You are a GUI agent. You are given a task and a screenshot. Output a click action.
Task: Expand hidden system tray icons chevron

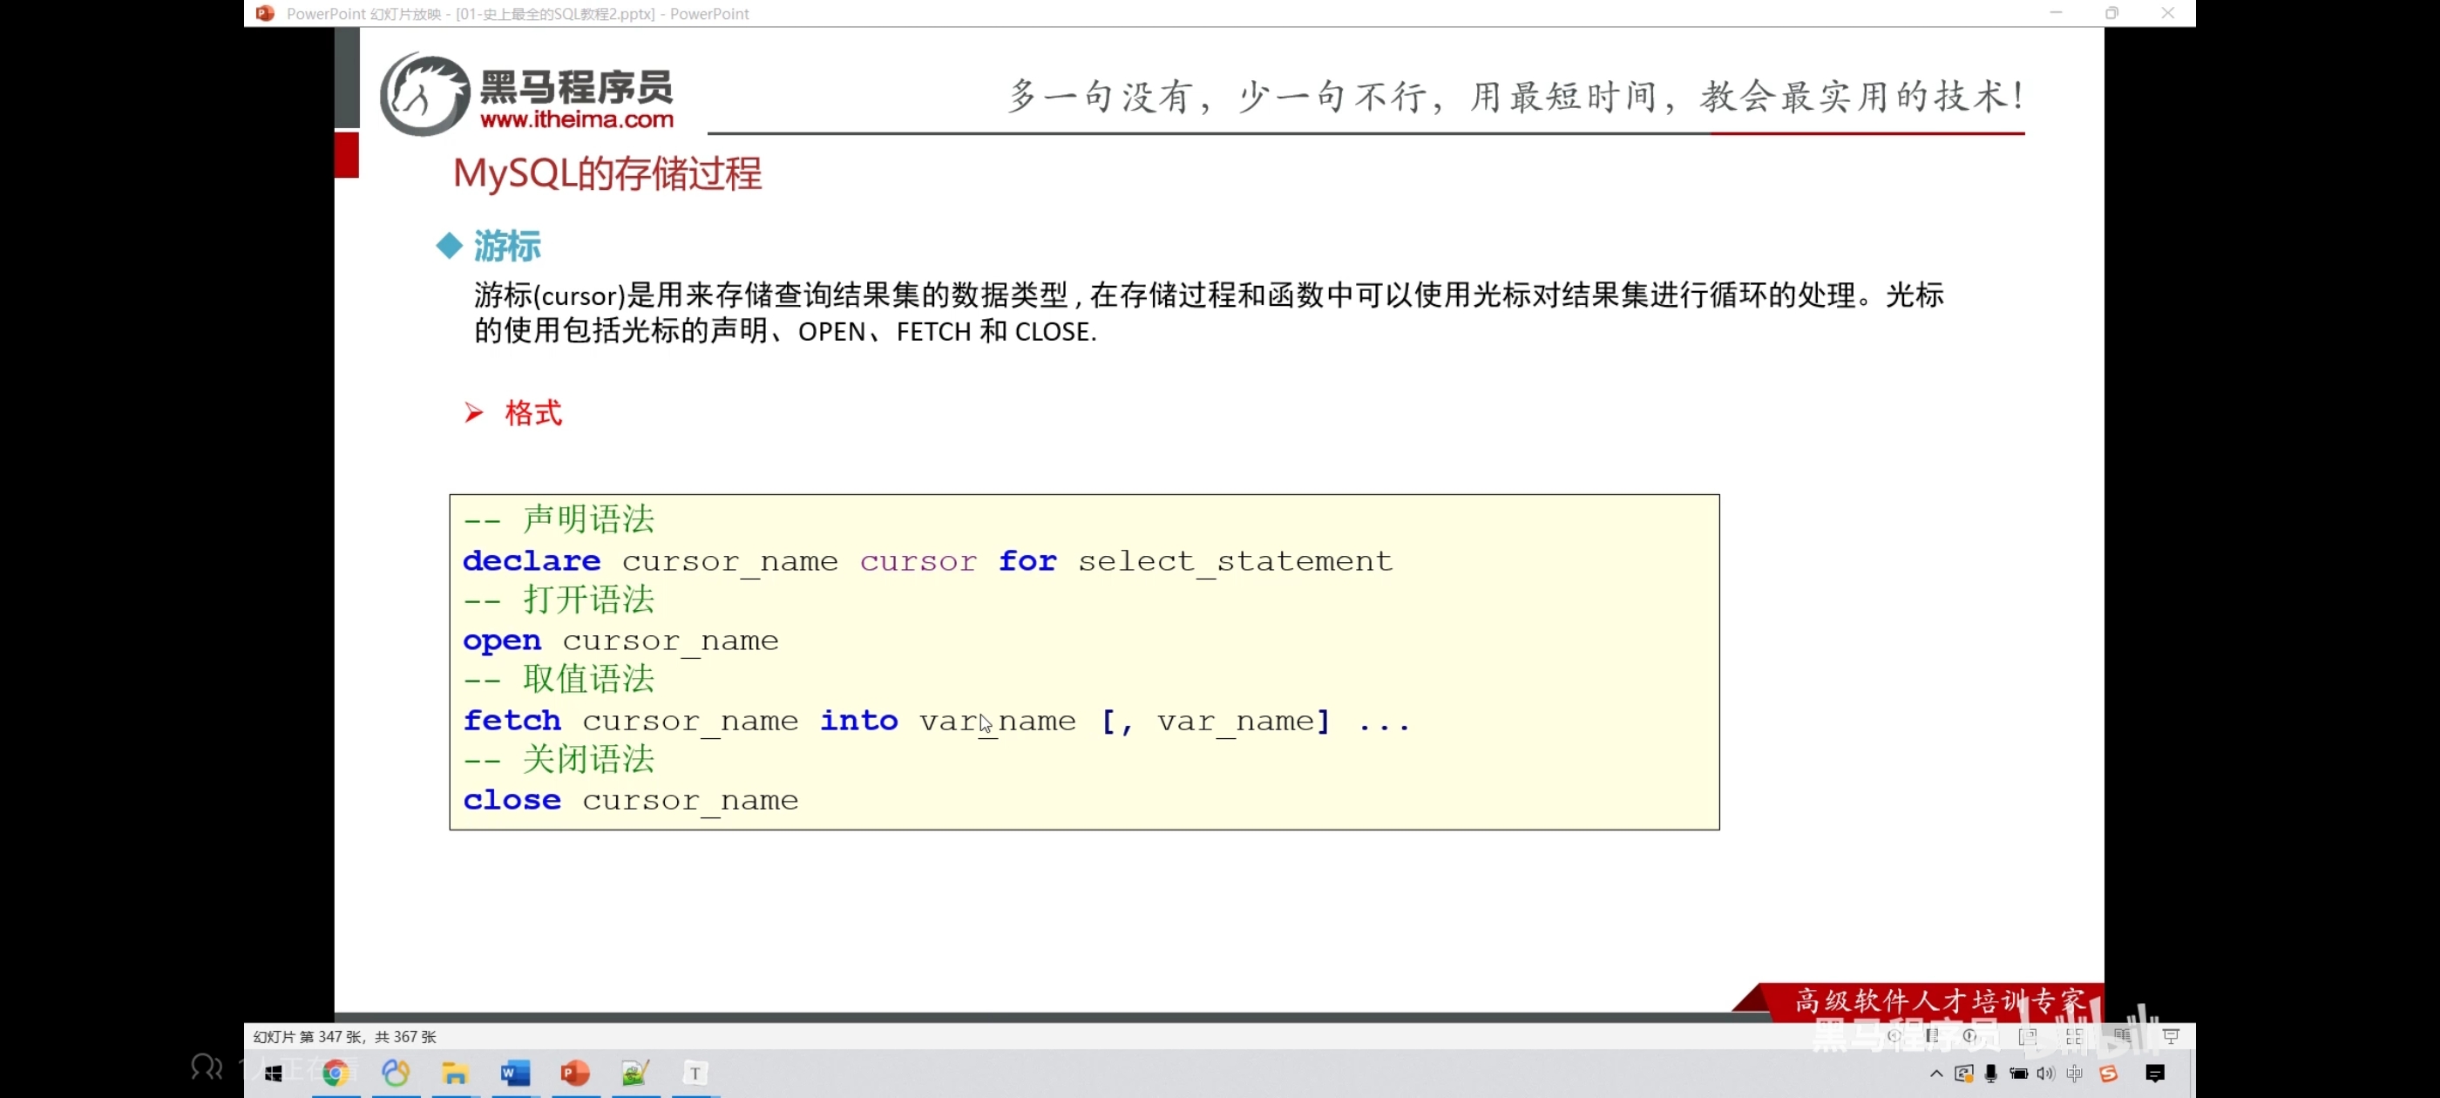pos(1936,1074)
